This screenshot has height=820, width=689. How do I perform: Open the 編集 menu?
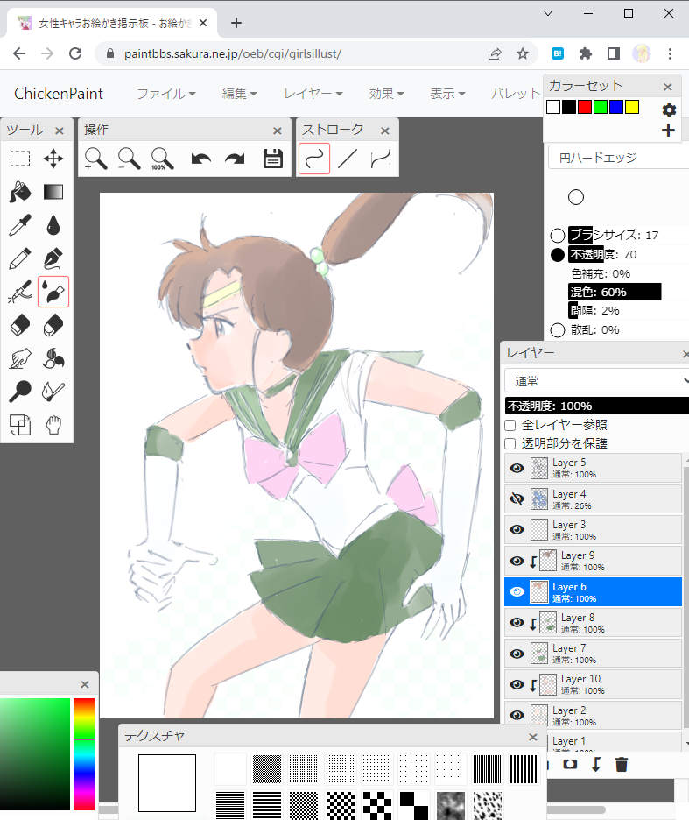coord(239,94)
